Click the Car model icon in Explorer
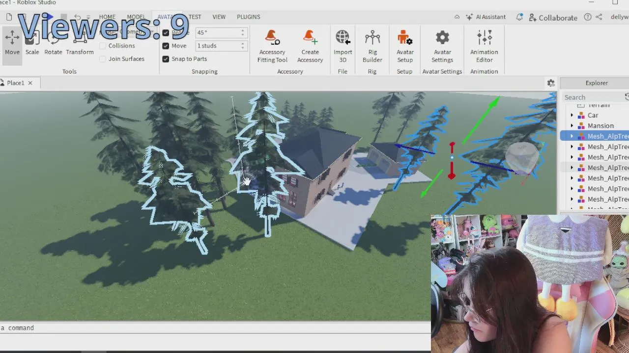Viewport: 629px width, 353px height. (x=582, y=115)
